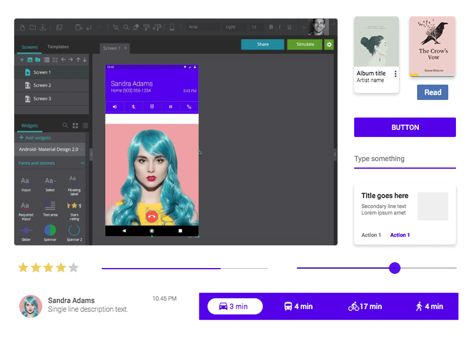
Task: Toggle bold text formatting
Action: click(x=271, y=27)
